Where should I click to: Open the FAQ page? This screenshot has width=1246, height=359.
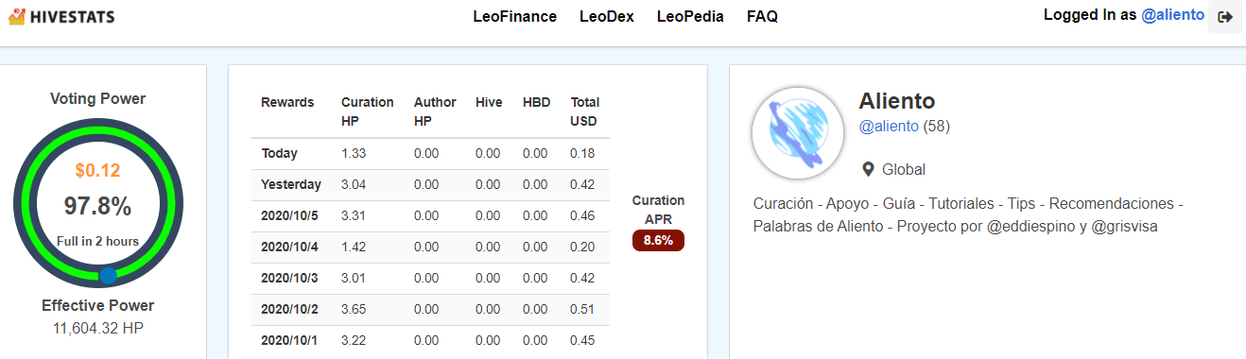[x=762, y=17]
